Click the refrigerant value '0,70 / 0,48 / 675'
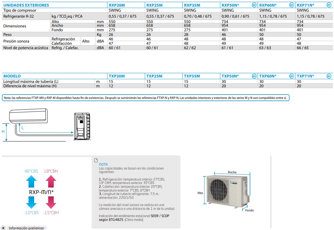 [198, 16]
